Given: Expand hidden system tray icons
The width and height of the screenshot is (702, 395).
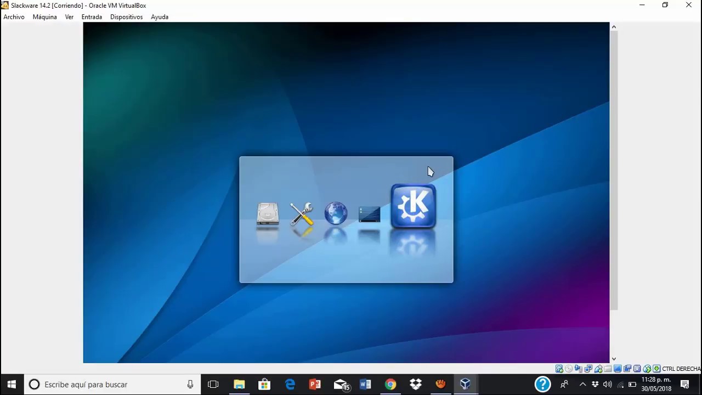Looking at the screenshot, I should [582, 385].
